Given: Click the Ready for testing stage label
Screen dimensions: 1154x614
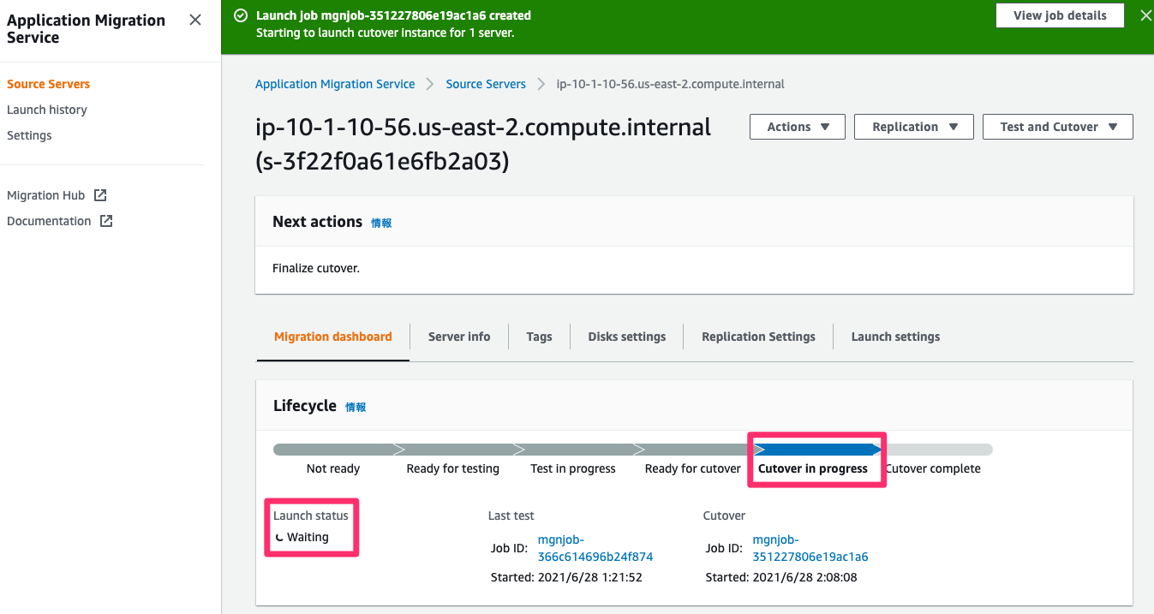Looking at the screenshot, I should 452,468.
